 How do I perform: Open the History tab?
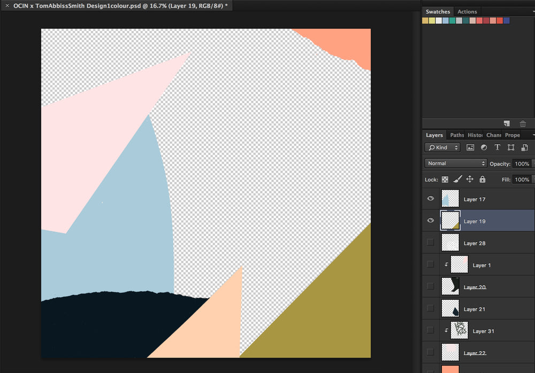point(475,135)
